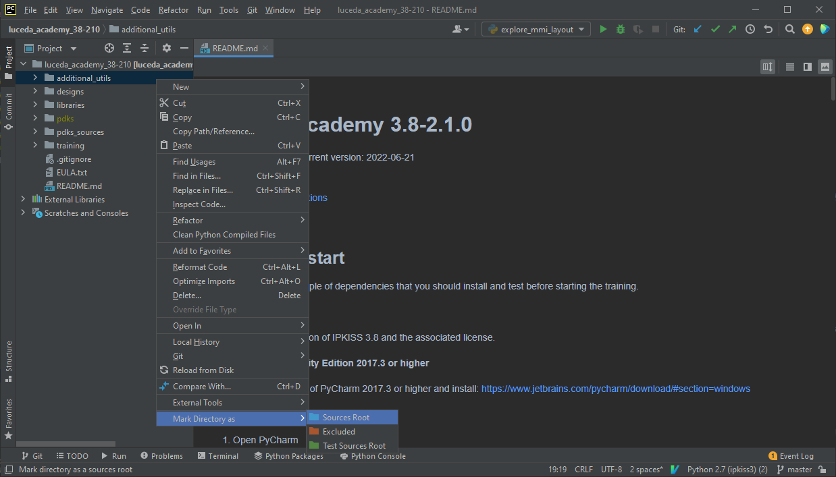
Task: Expand the designs folder in tree
Action: pyautogui.click(x=35, y=92)
